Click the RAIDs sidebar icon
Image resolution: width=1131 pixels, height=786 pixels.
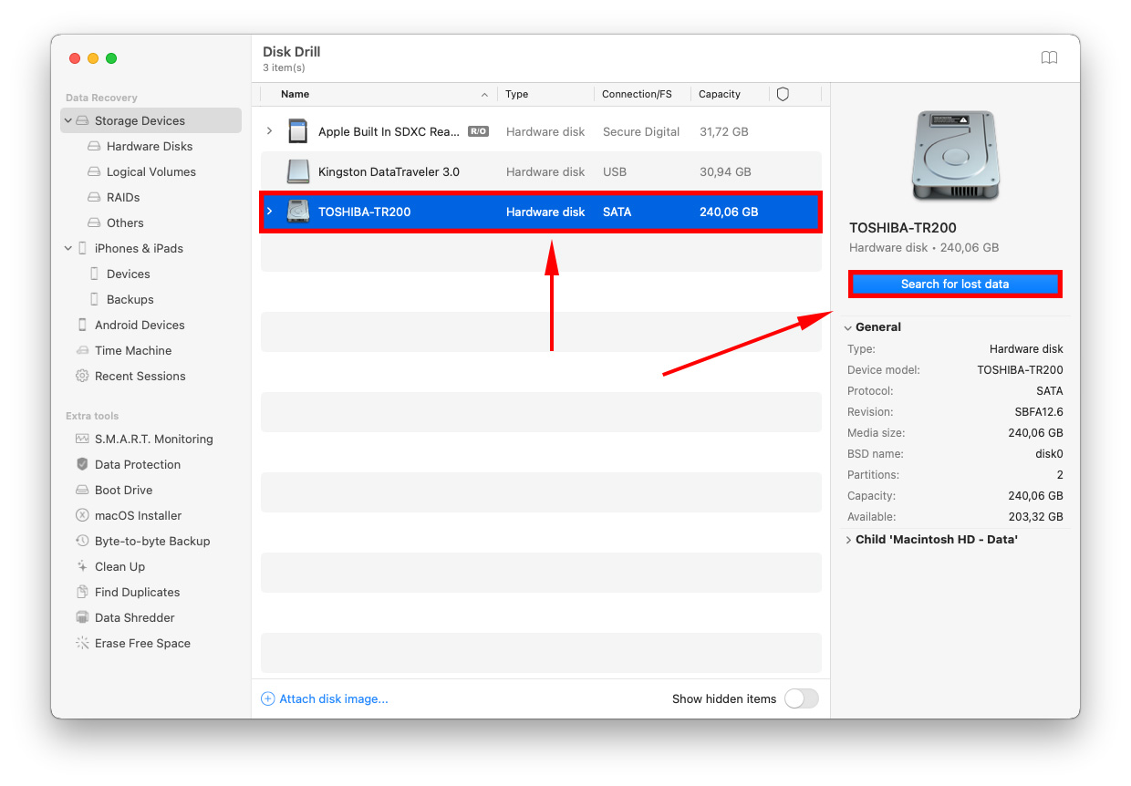(x=94, y=197)
